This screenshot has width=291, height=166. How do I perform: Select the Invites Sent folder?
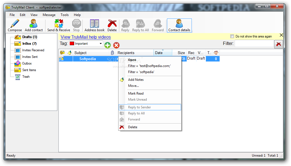(x=30, y=57)
